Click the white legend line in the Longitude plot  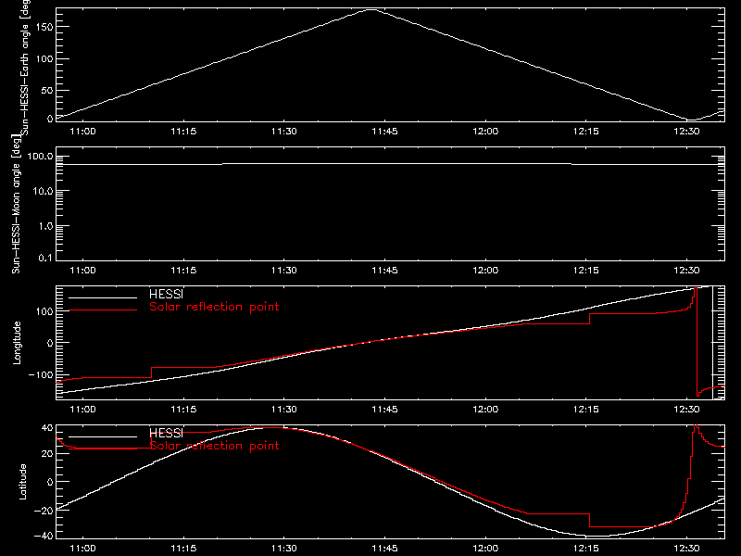(x=103, y=297)
